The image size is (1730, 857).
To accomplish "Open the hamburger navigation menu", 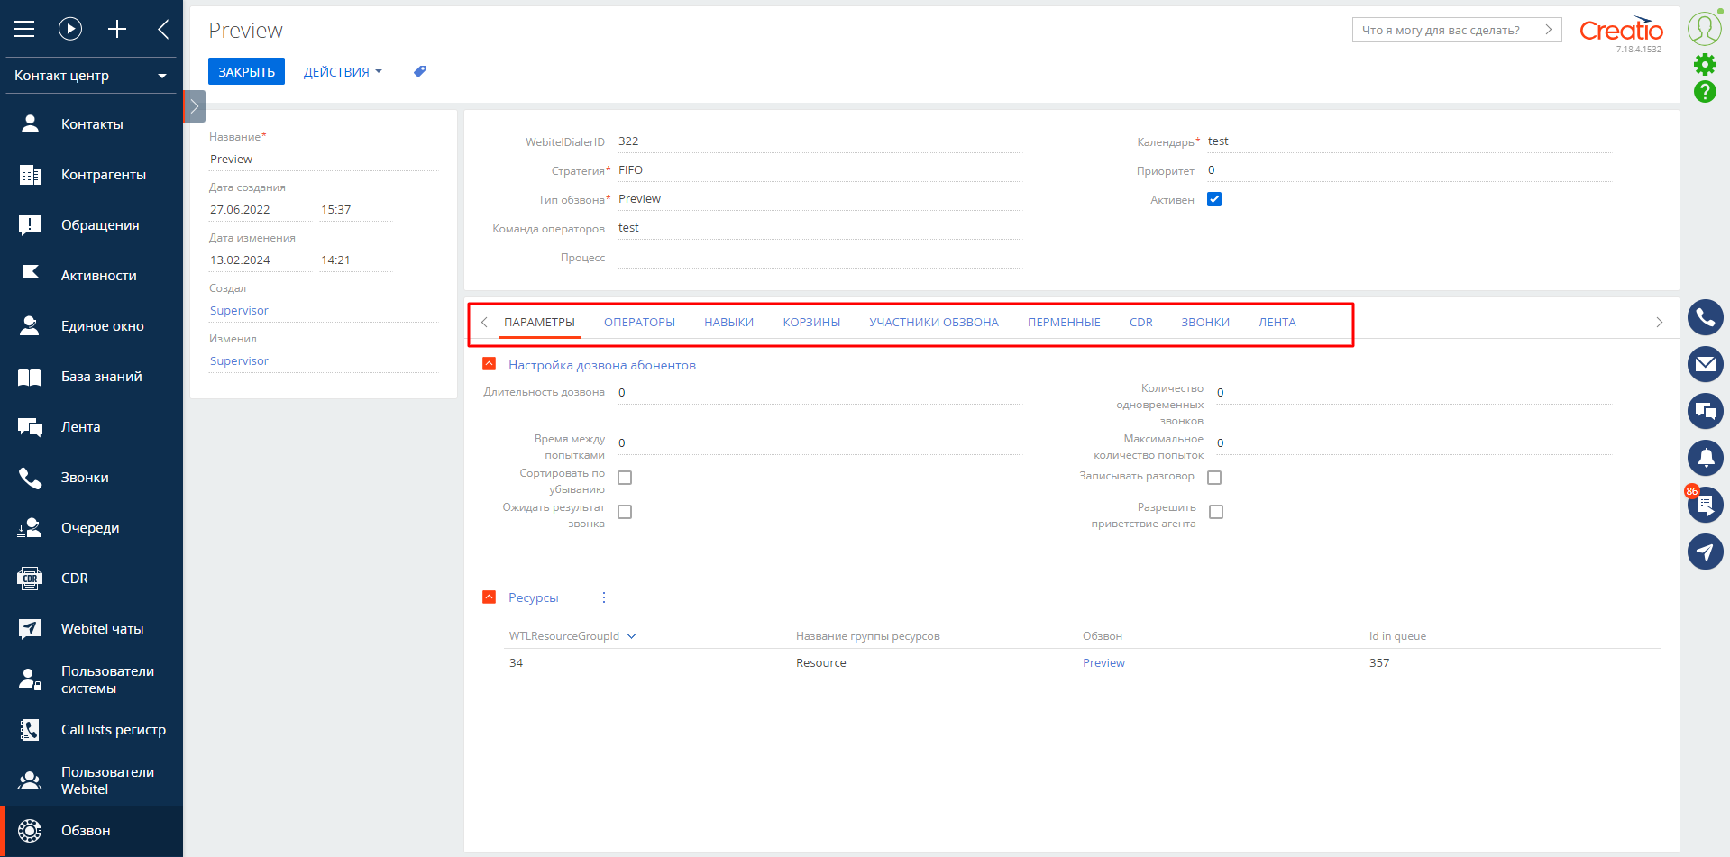I will 24,29.
